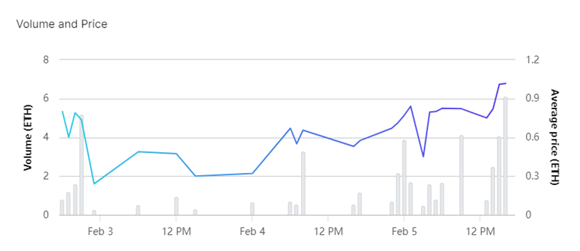Click the Volume and Price chart title
580x251 pixels.
coord(62,24)
